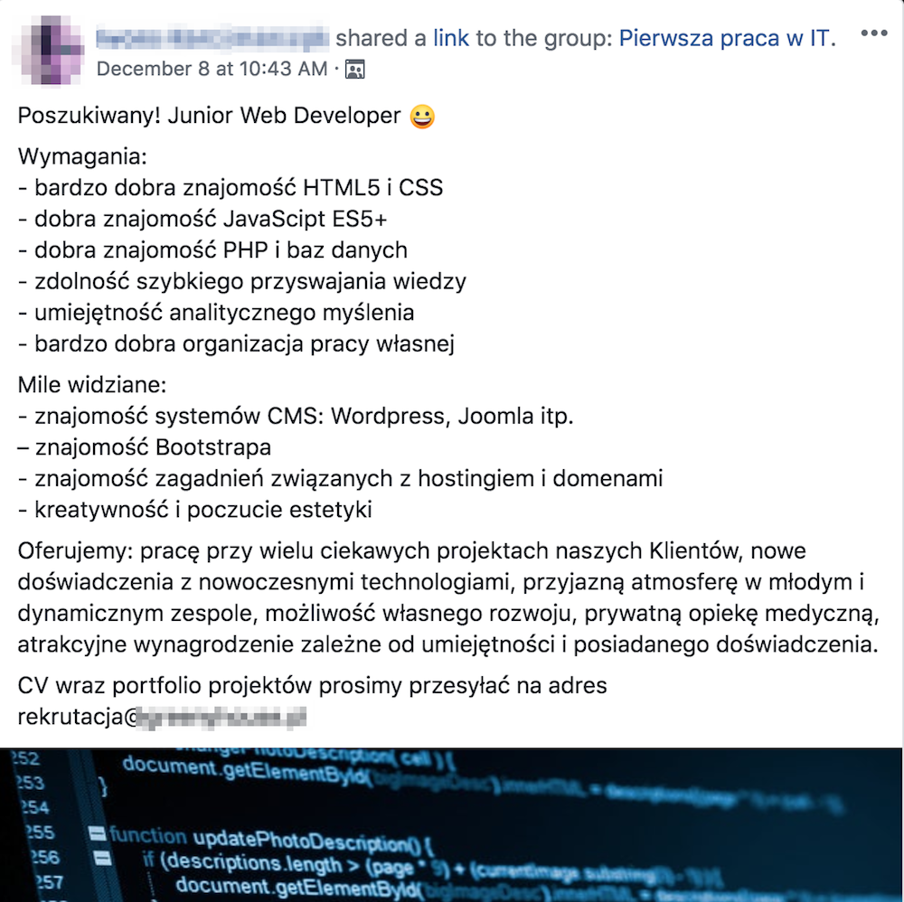Open the Pierwsza praca w IT group
Viewport: 904px width, 902px height.
tap(727, 38)
